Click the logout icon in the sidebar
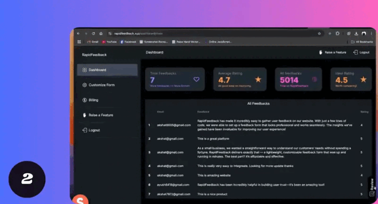378x204 pixels. tap(85, 130)
